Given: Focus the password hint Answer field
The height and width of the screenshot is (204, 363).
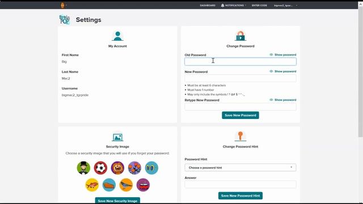Looking at the screenshot, I should point(240,184).
